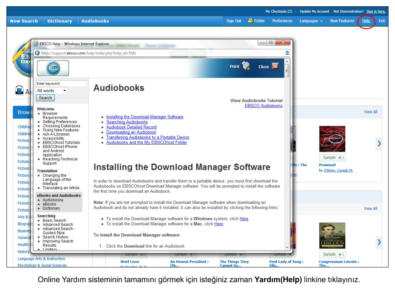This screenshot has width=395, height=296.
Task: Open eBooks topic in help sidebar
Action: [49, 204]
